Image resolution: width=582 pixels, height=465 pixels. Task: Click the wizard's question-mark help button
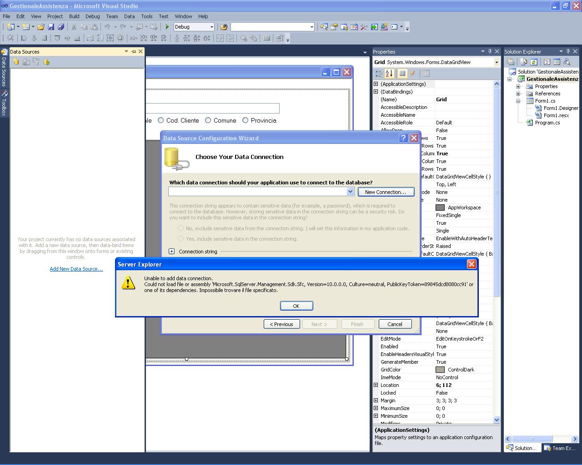click(x=403, y=138)
